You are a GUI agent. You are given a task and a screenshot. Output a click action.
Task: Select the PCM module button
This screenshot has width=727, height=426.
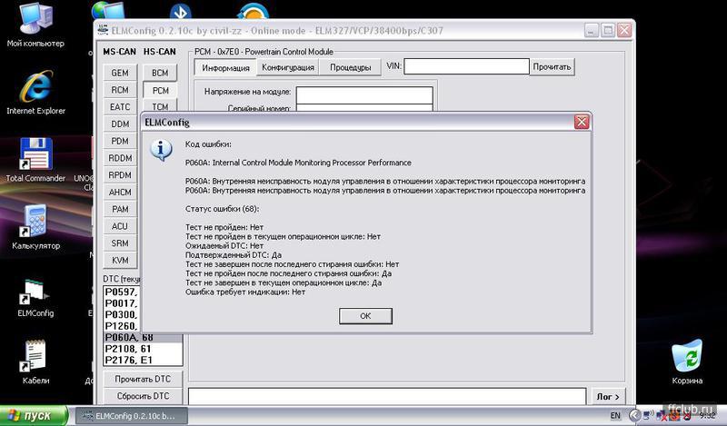click(x=161, y=90)
